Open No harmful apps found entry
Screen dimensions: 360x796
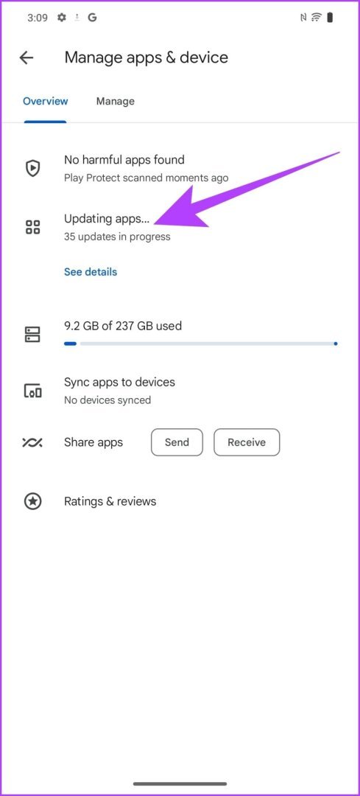pyautogui.click(x=180, y=168)
